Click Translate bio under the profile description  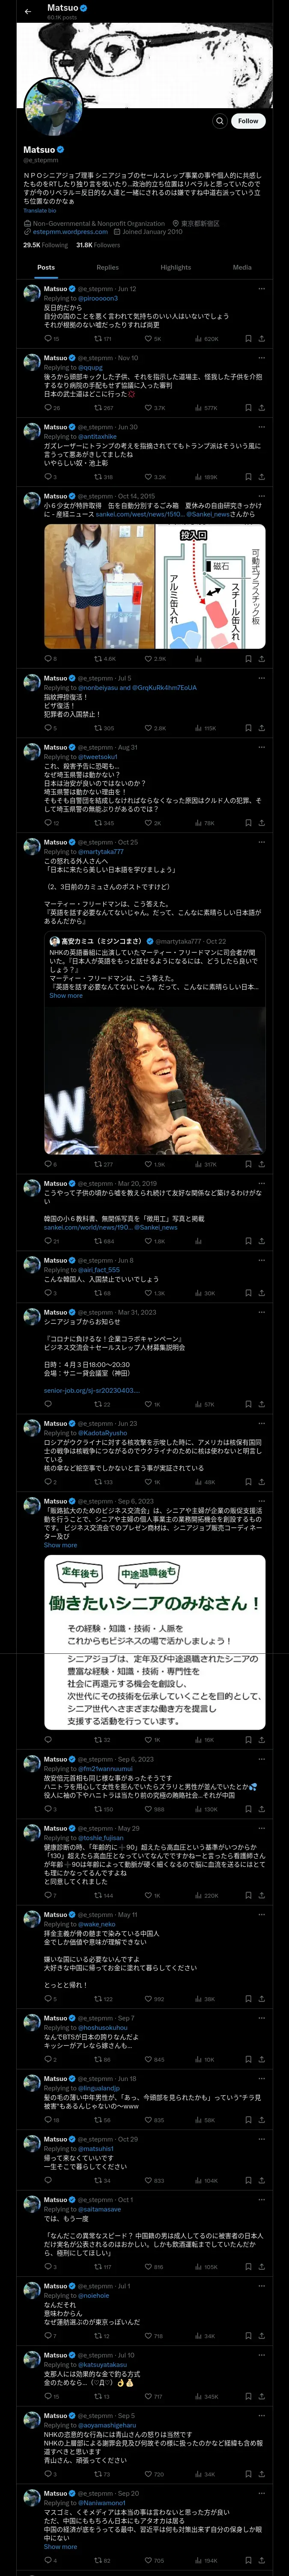(x=40, y=211)
